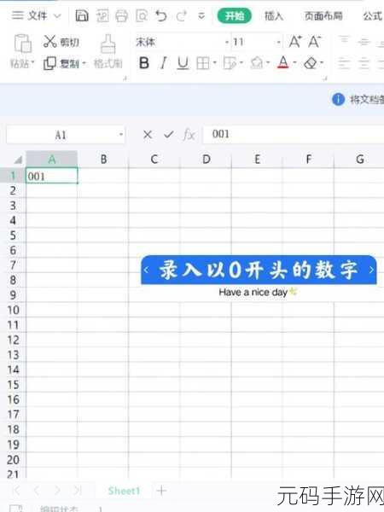Confirm entry with the checkmark icon
Viewport: 384px width, 512px height.
click(x=168, y=135)
